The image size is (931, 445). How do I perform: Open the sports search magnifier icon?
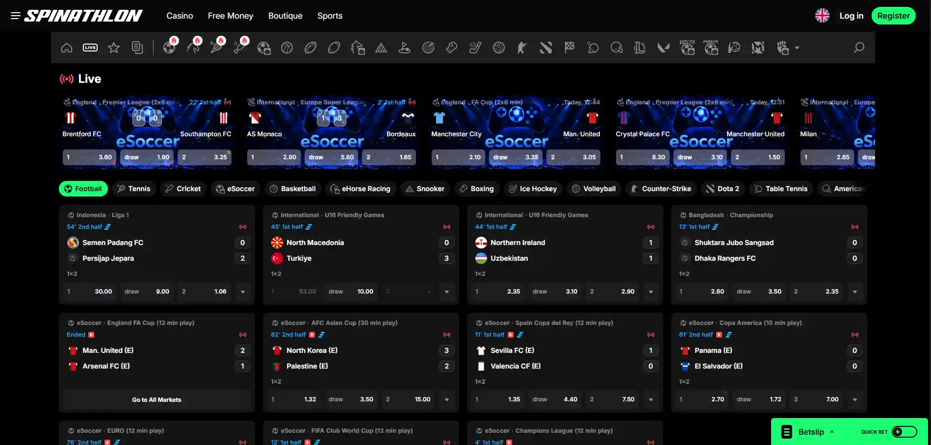tap(859, 48)
